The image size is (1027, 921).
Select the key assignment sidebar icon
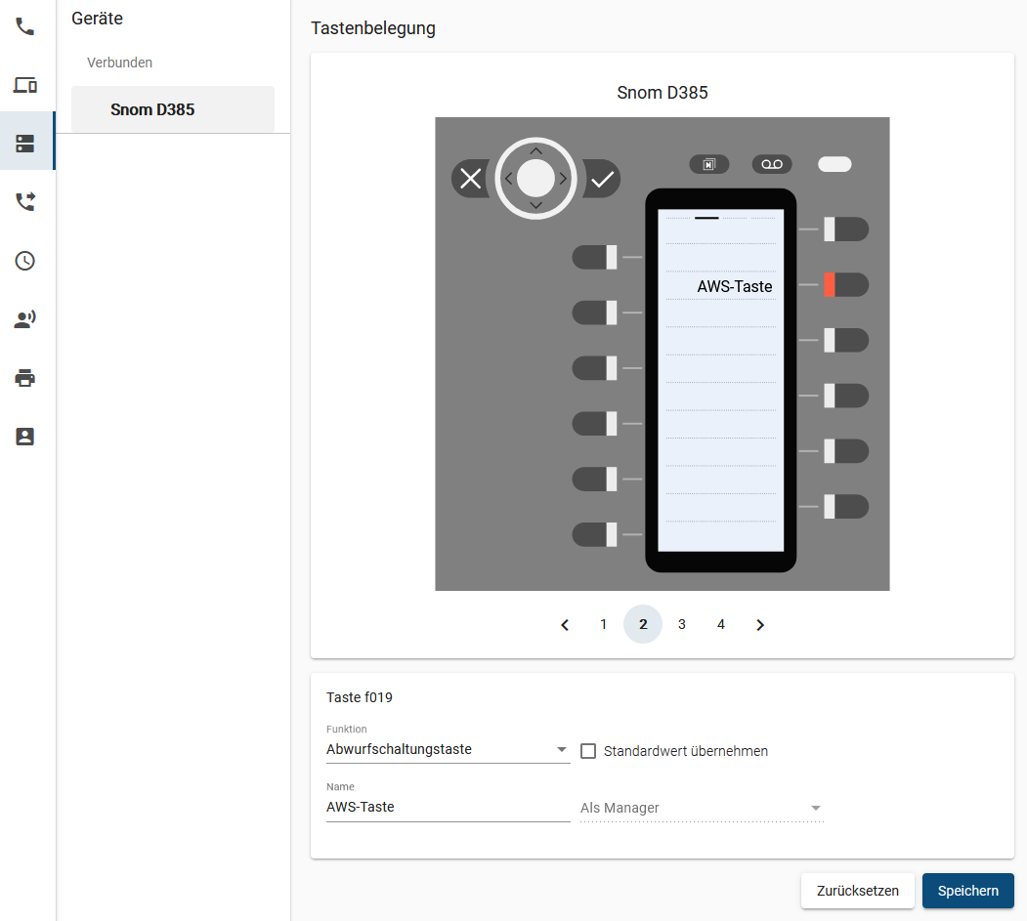coord(24,144)
